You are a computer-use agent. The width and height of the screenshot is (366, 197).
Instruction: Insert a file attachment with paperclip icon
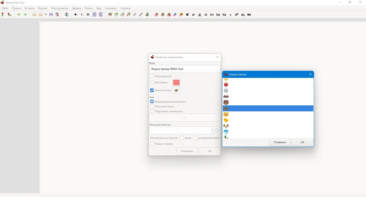pos(135,15)
